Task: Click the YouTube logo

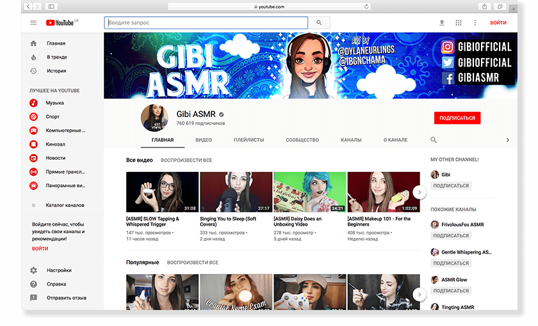Action: tap(61, 22)
